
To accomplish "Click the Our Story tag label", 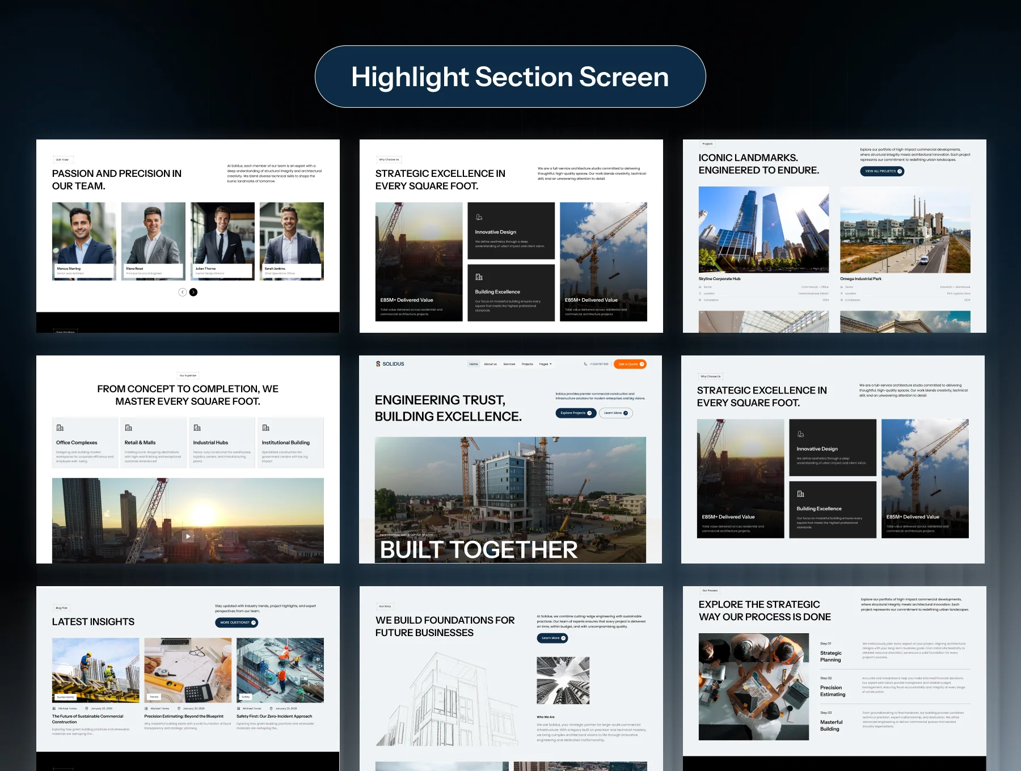I will (x=385, y=606).
